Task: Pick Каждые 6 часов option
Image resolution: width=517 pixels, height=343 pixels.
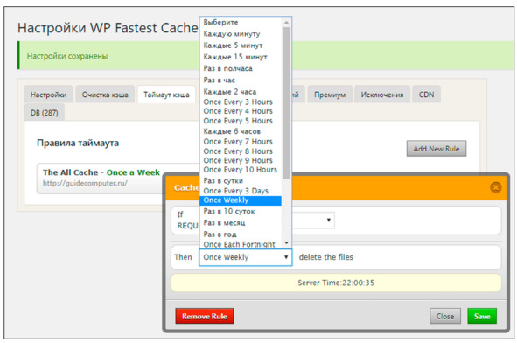Action: coord(241,131)
